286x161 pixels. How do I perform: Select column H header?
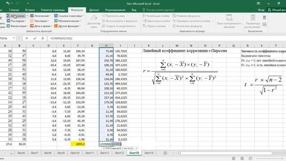tap(106, 46)
